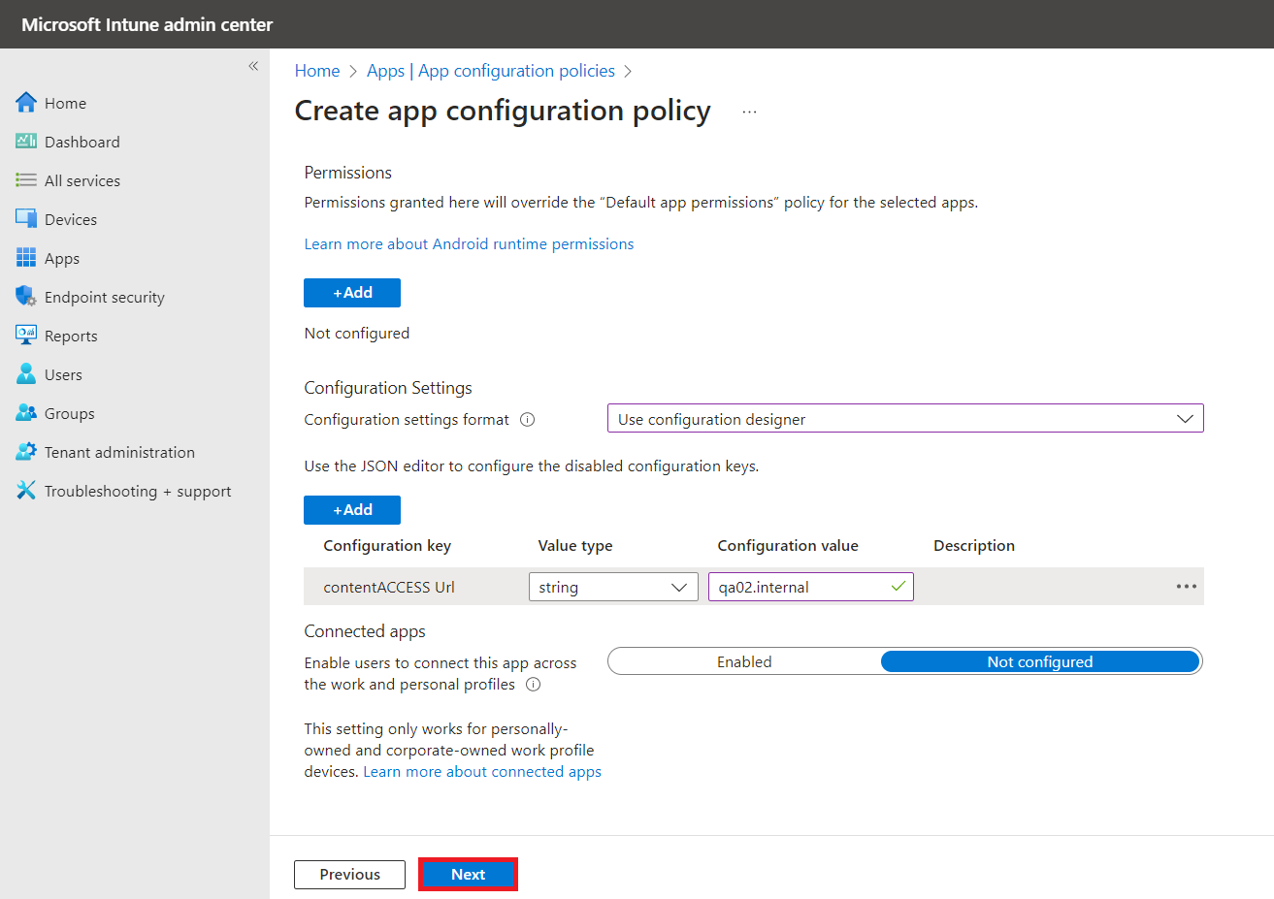This screenshot has height=899, width=1274.
Task: Open the string value type dropdown
Action: coord(612,587)
